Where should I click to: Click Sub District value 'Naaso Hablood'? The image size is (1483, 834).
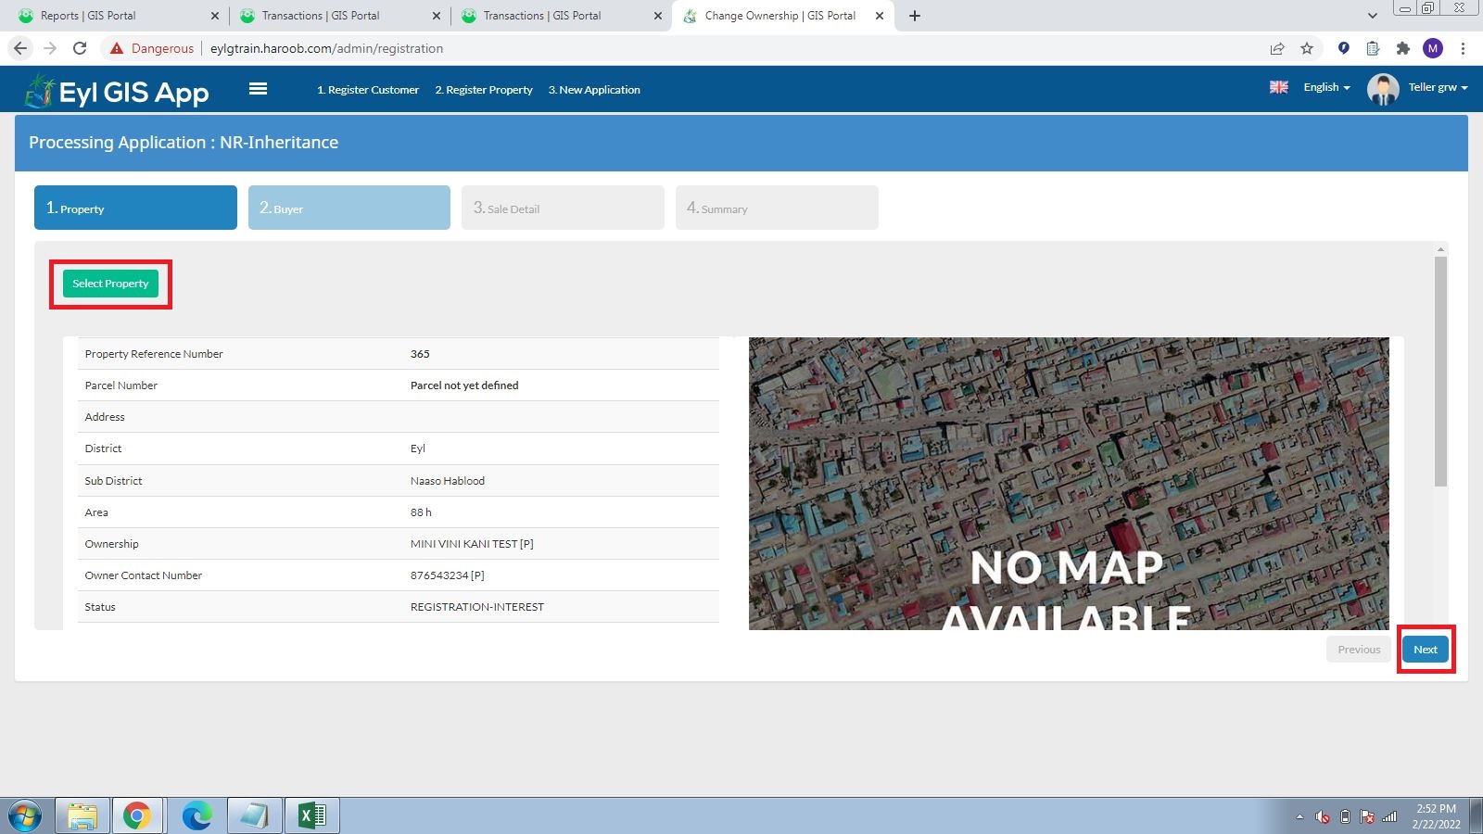[x=447, y=481]
